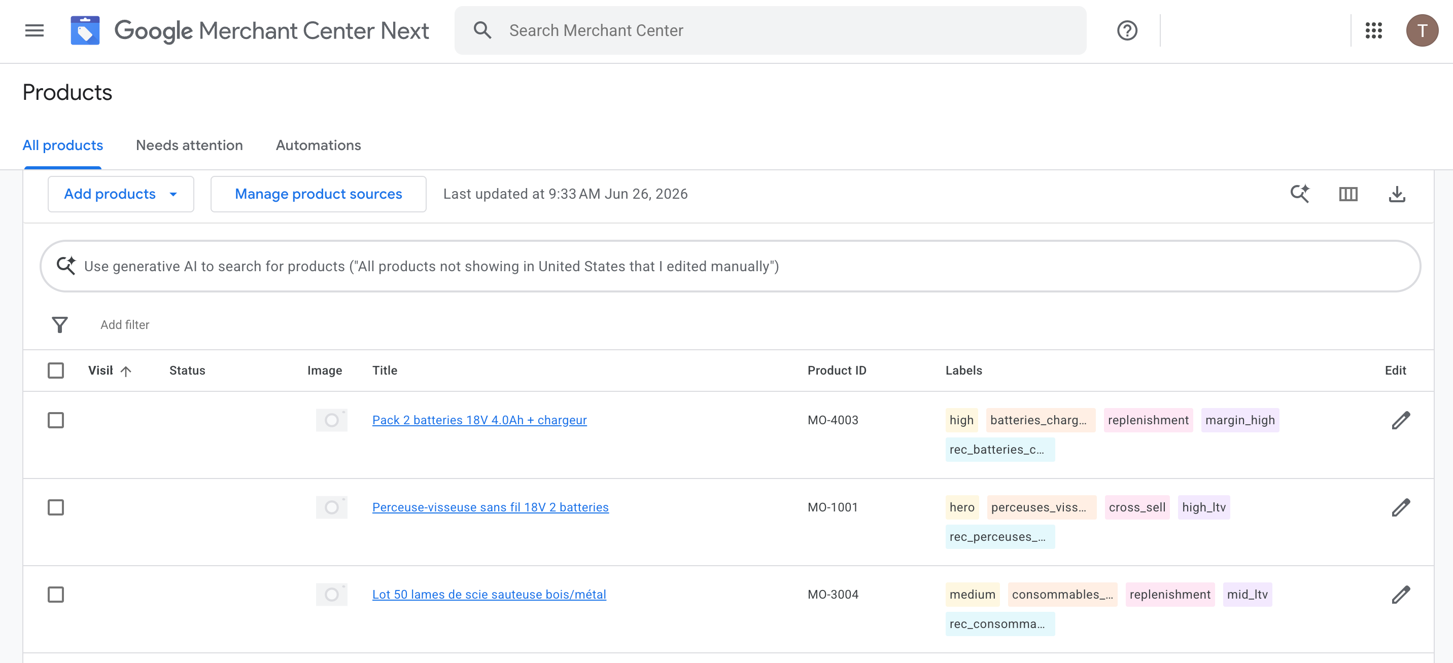
Task: Click the rec_batteries_c… label chip
Action: [x=999, y=450]
